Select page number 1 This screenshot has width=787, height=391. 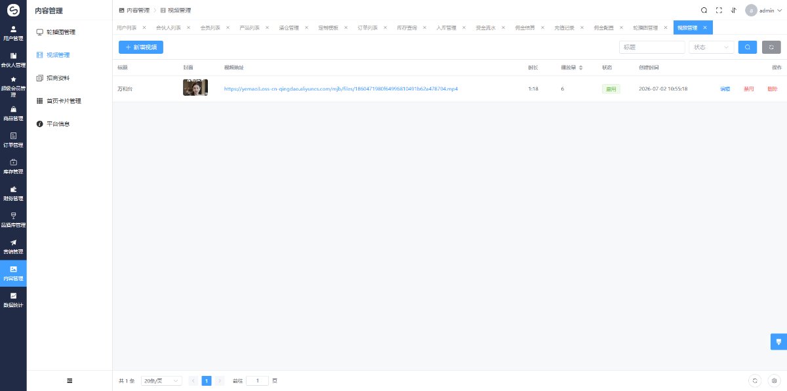pyautogui.click(x=207, y=381)
